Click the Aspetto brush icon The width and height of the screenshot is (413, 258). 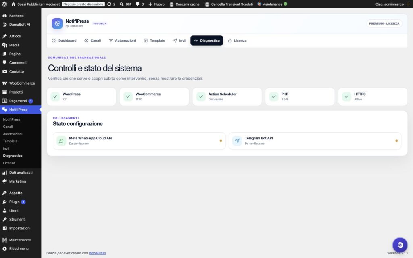pos(5,193)
